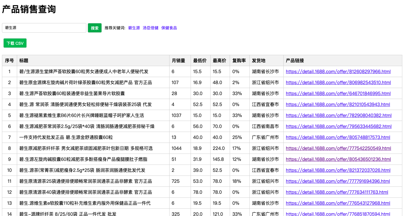Click the 序号 column header
This screenshot has width=404, height=216.
(x=10, y=60)
